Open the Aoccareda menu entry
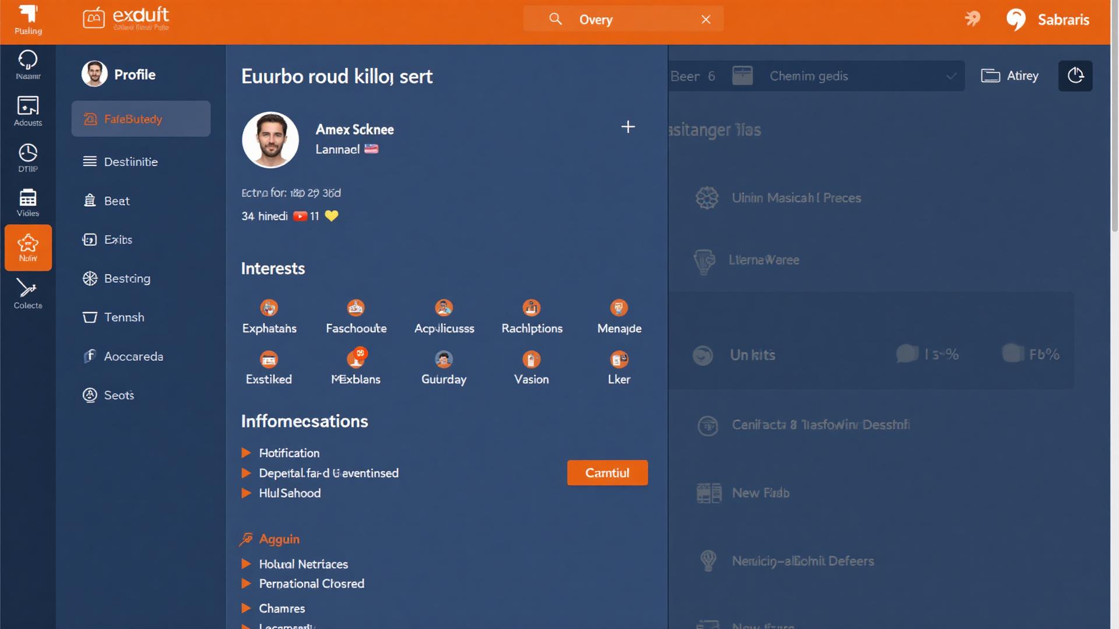This screenshot has height=629, width=1119. (133, 356)
